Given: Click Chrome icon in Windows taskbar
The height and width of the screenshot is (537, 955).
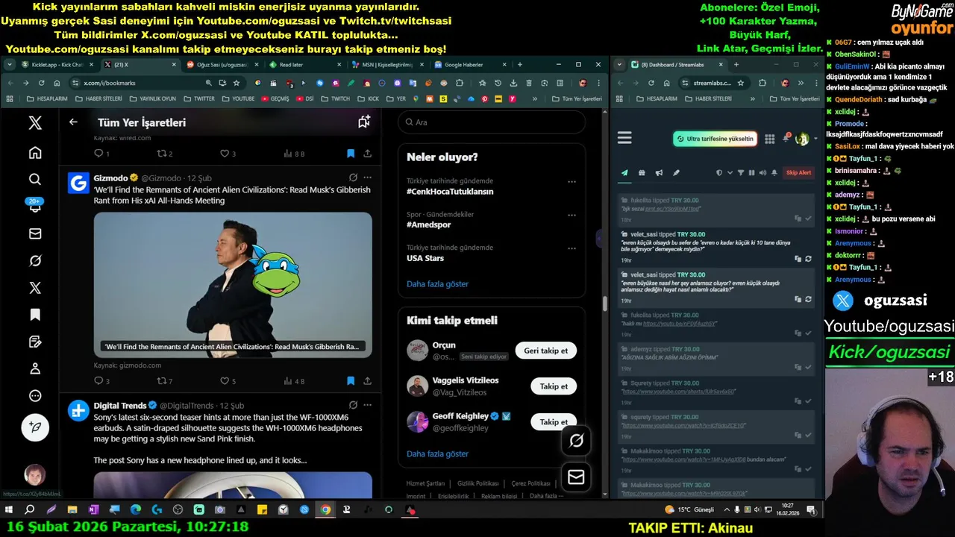Looking at the screenshot, I should (x=325, y=510).
